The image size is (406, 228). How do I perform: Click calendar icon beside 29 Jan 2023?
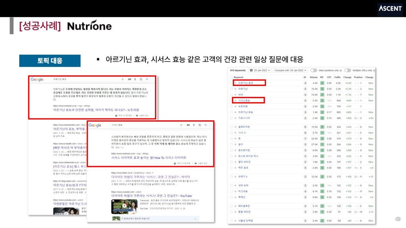point(251,70)
